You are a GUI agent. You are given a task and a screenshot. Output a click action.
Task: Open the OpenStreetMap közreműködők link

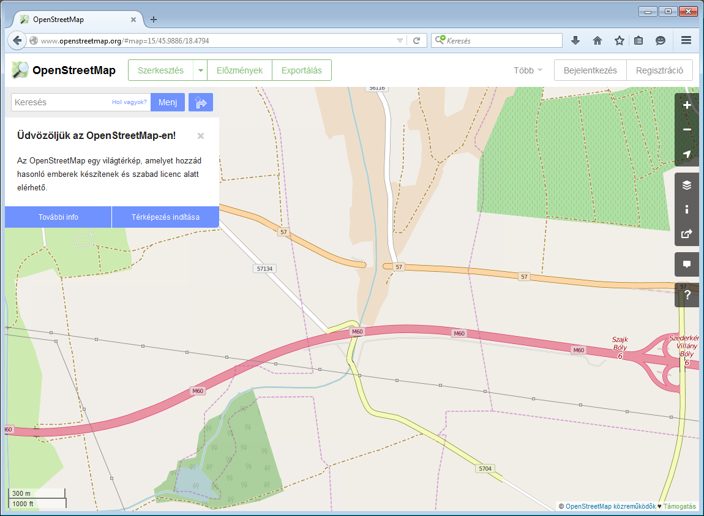tap(610, 506)
